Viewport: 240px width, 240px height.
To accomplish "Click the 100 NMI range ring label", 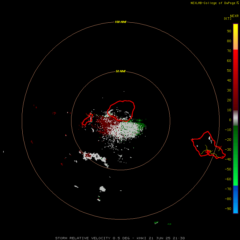I will coord(121,22).
